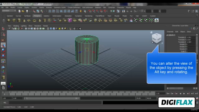Screen dimensions: 199x112
Task: Create a polygon cone from shelf
Action: pyautogui.click(x=24, y=20)
